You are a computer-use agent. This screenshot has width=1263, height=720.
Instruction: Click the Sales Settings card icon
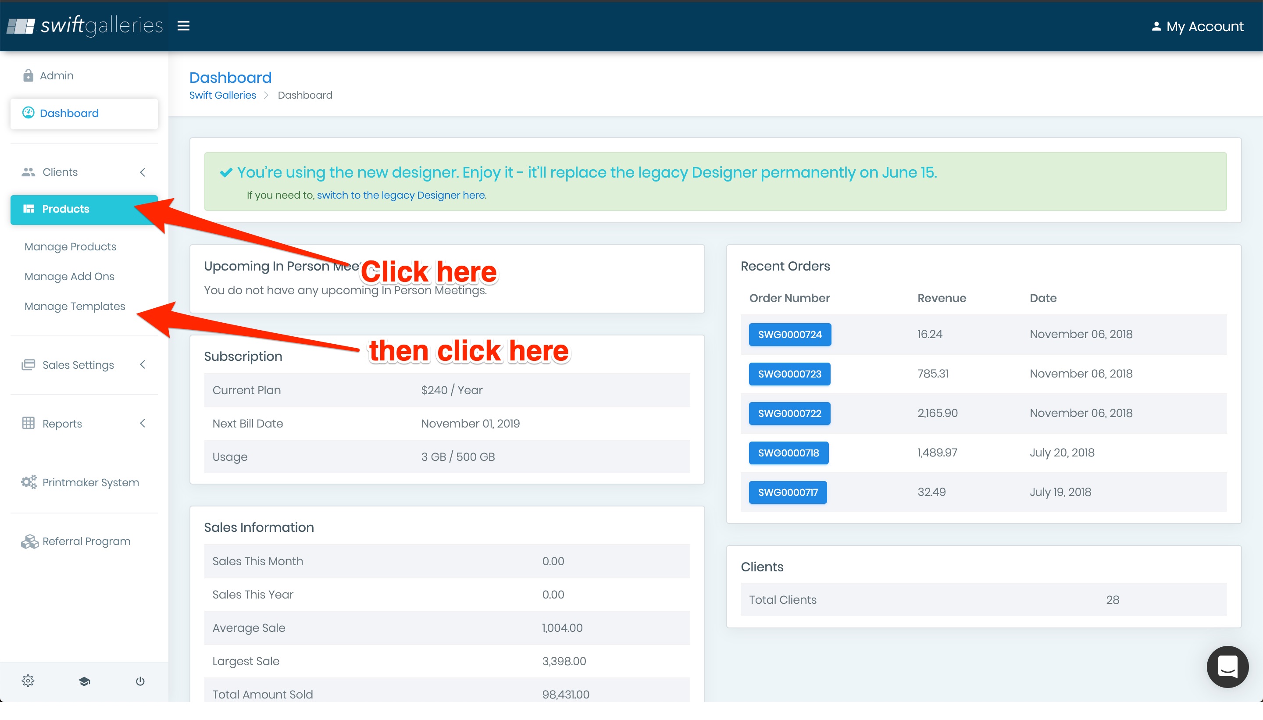[28, 365]
